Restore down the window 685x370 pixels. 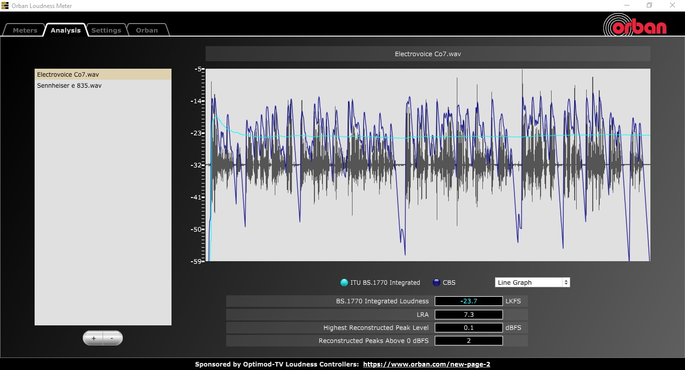click(649, 6)
